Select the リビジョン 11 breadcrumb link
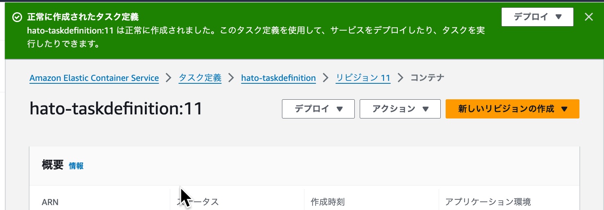This screenshot has height=210, width=604. tap(363, 78)
